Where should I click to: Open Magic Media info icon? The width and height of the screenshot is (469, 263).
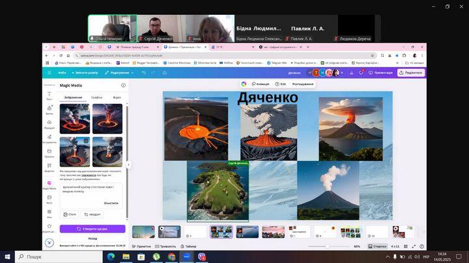pyautogui.click(x=123, y=85)
